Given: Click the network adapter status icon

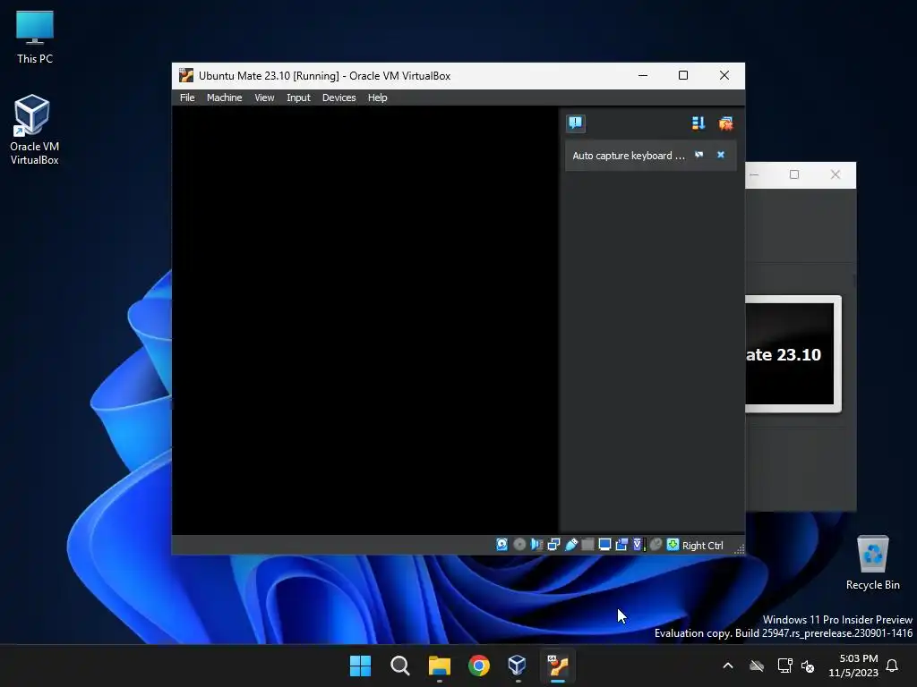Looking at the screenshot, I should (553, 545).
